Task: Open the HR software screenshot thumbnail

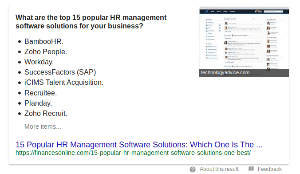Action: coord(244,42)
